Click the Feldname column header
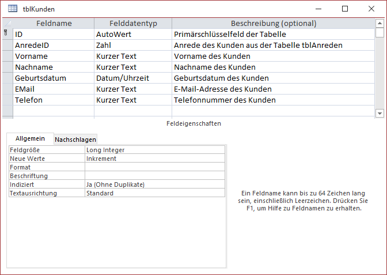 54,24
